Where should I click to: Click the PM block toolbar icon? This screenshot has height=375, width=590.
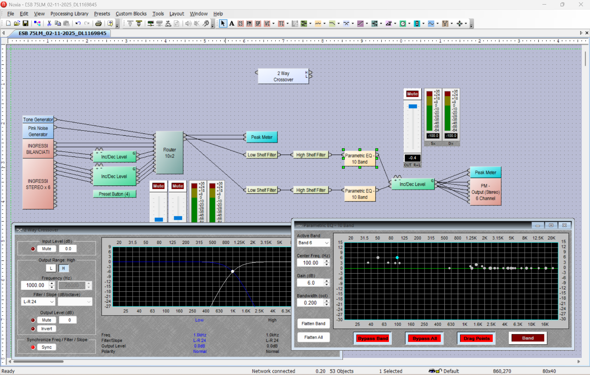pos(249,23)
